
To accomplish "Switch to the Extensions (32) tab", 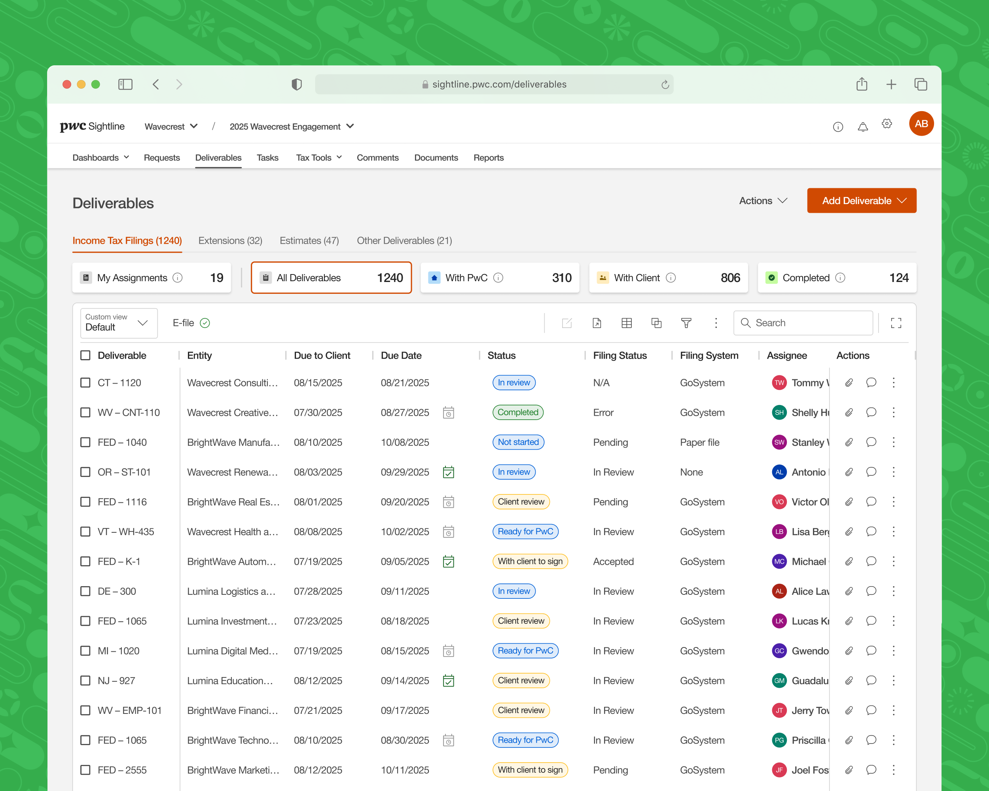I will point(230,241).
